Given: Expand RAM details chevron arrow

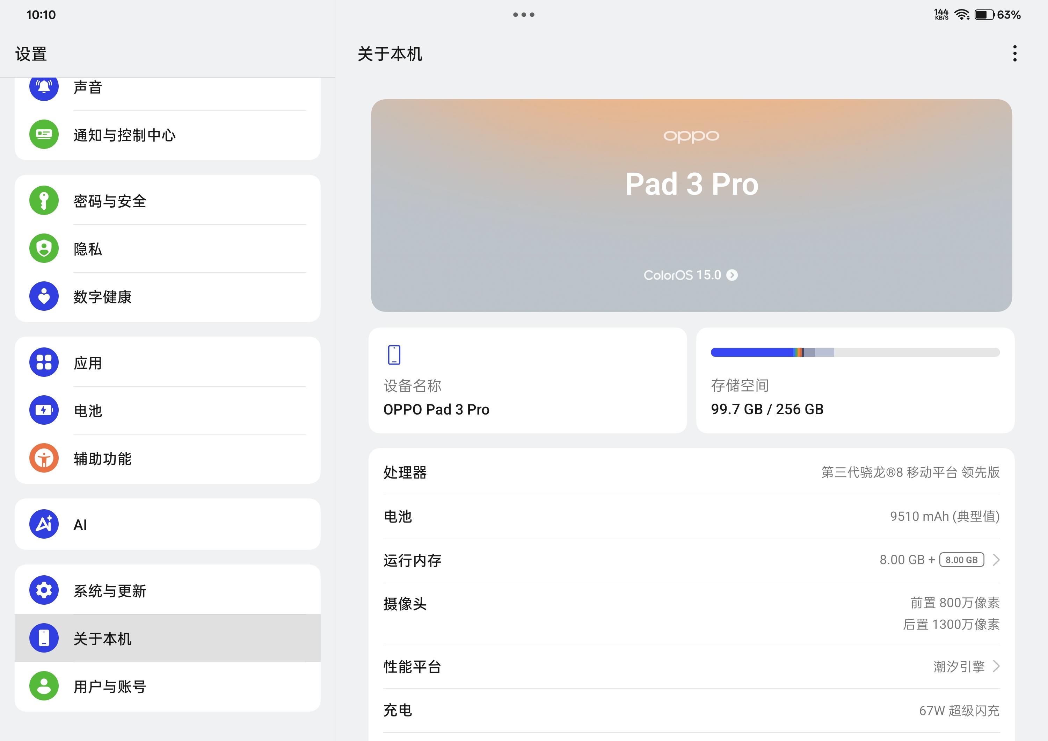Looking at the screenshot, I should pyautogui.click(x=996, y=560).
